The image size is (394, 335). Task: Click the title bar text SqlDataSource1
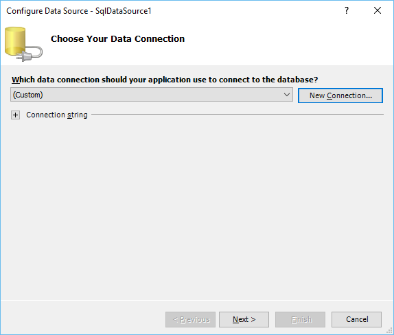(x=123, y=11)
